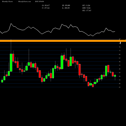The image size is (126, 126).
Task: Select the "OL: 17.41" reading
Action: coord(87,11)
